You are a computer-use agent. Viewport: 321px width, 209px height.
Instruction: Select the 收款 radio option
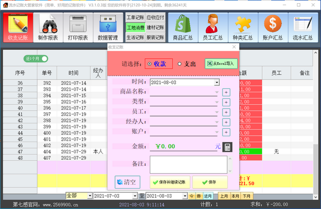[x=159, y=64]
